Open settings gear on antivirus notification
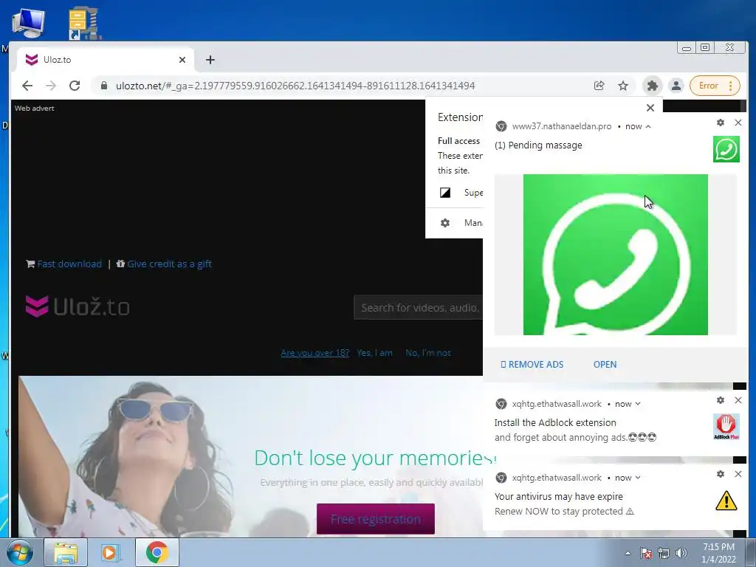Image resolution: width=756 pixels, height=567 pixels. point(721,474)
